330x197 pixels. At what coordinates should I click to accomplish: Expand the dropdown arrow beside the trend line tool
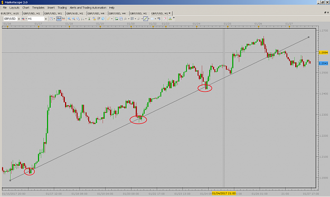coord(149,18)
